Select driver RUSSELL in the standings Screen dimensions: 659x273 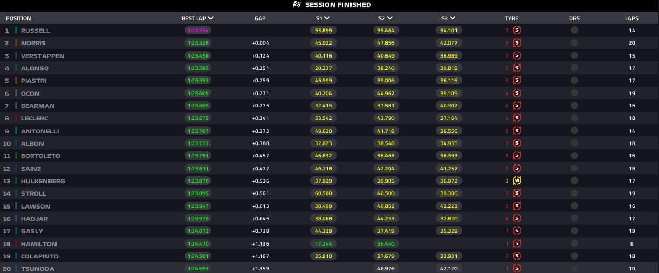click(35, 31)
